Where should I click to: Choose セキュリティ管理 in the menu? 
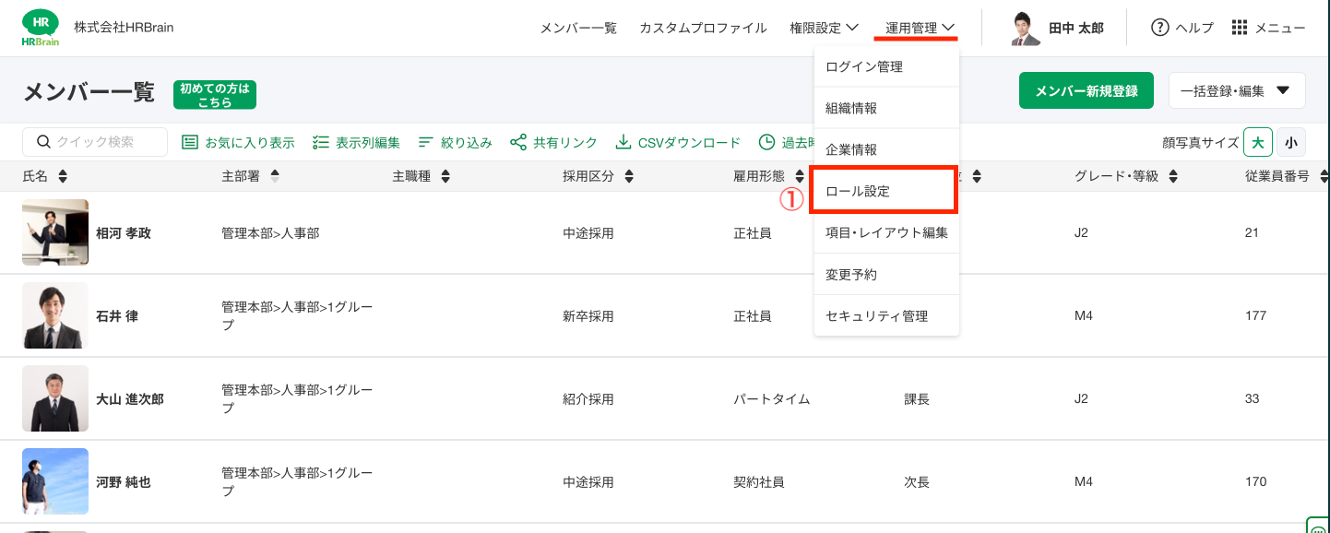click(876, 316)
